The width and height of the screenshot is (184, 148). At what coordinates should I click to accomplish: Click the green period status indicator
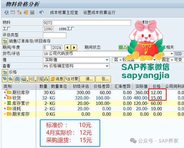[121, 47]
